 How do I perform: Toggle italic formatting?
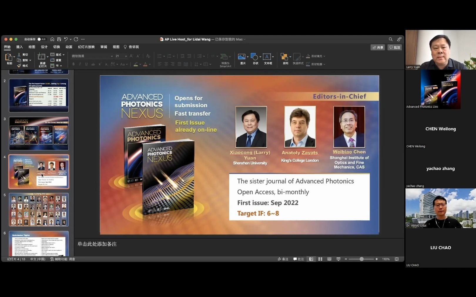[80, 64]
